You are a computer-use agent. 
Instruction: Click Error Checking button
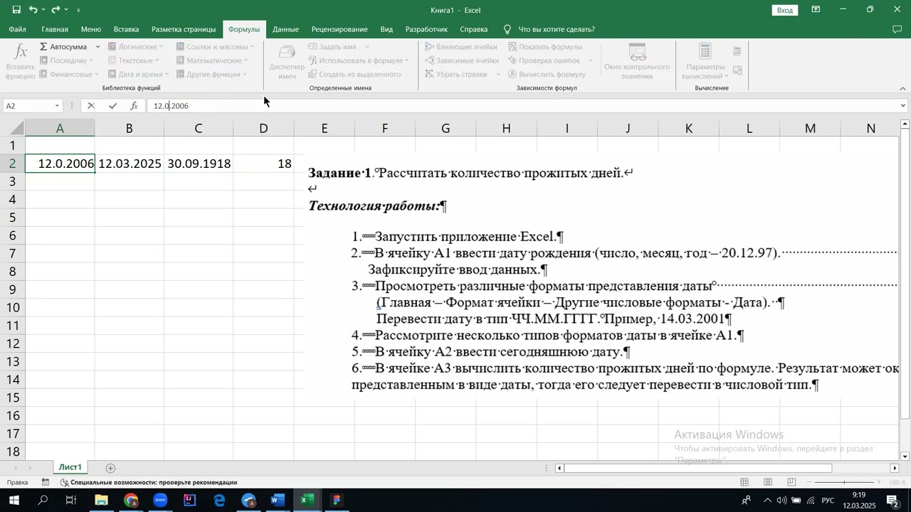point(545,60)
